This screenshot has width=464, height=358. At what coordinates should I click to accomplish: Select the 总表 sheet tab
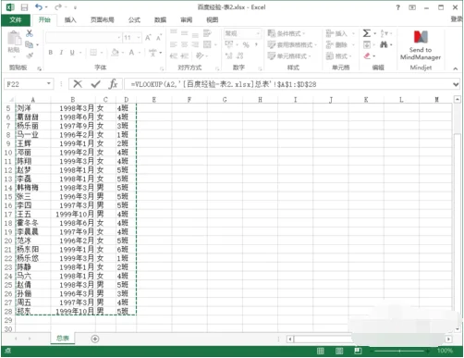coord(63,339)
